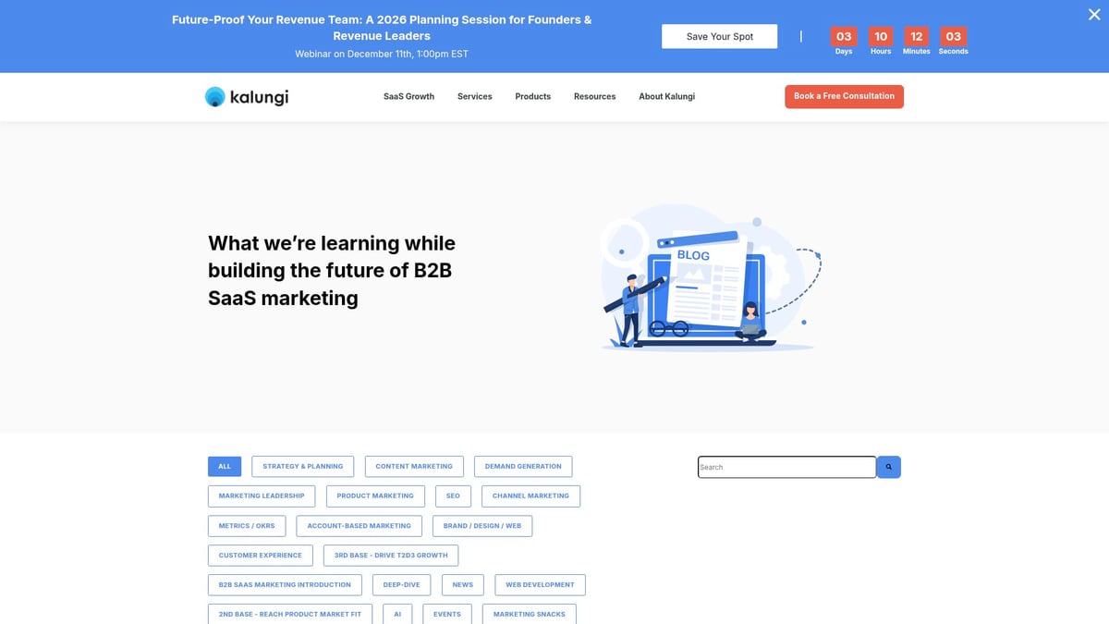The height and width of the screenshot is (624, 1109).
Task: Open the Services navigation menu
Action: [x=474, y=96]
